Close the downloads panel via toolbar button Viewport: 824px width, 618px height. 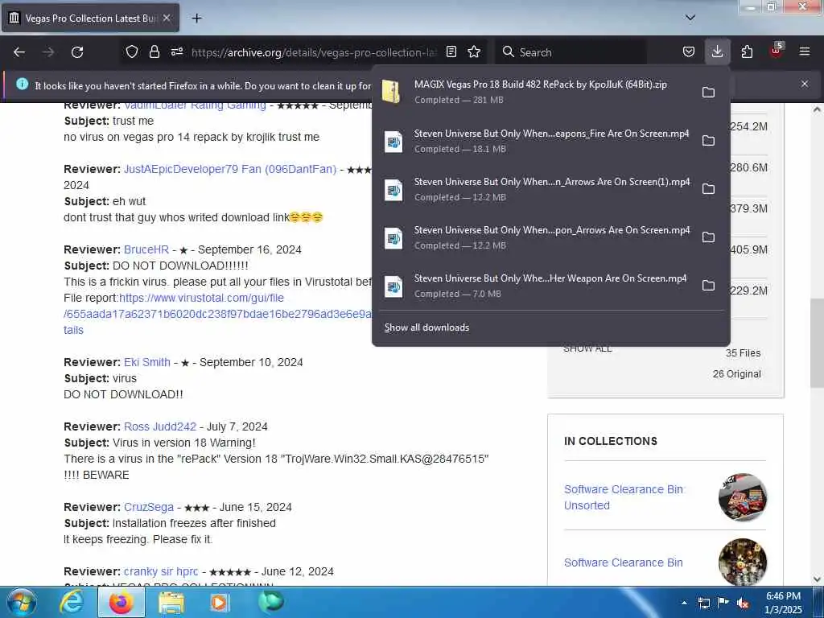point(717,51)
